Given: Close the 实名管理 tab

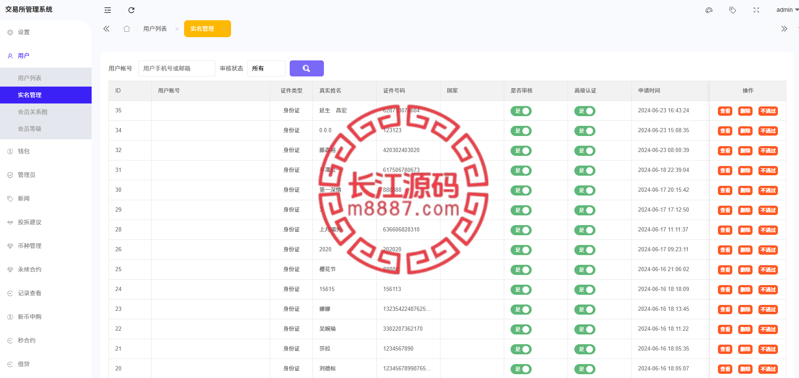Looking at the screenshot, I should point(224,29).
